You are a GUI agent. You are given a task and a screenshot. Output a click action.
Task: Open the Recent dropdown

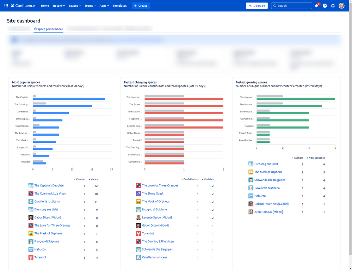[x=58, y=6]
